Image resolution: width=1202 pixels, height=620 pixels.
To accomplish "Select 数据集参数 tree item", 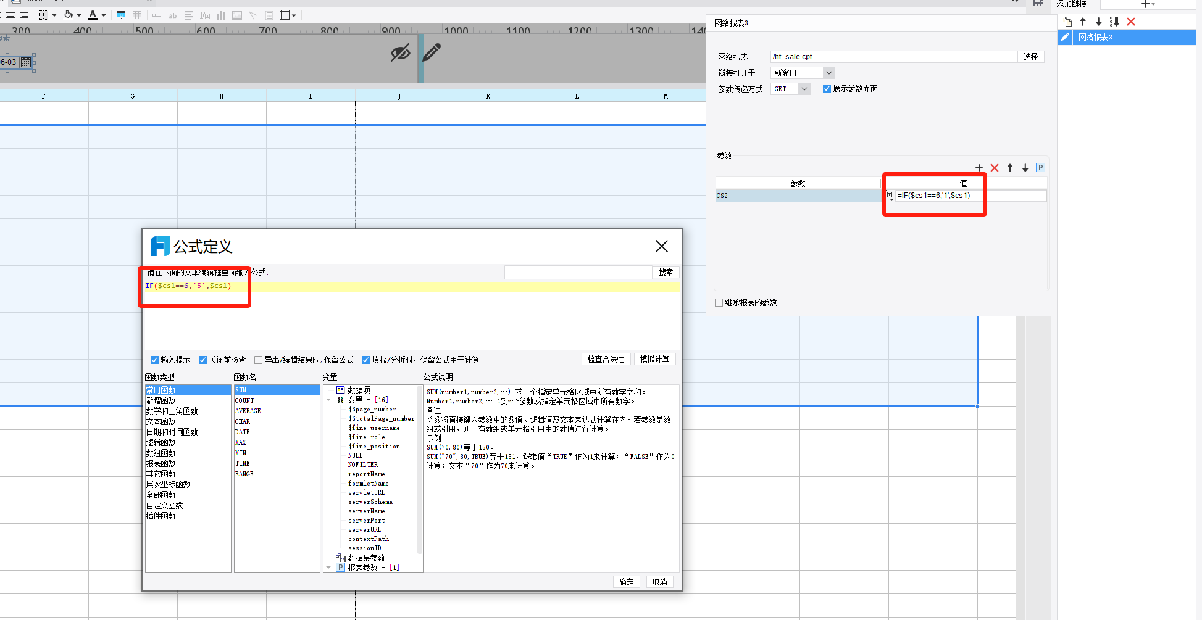I will coord(366,558).
